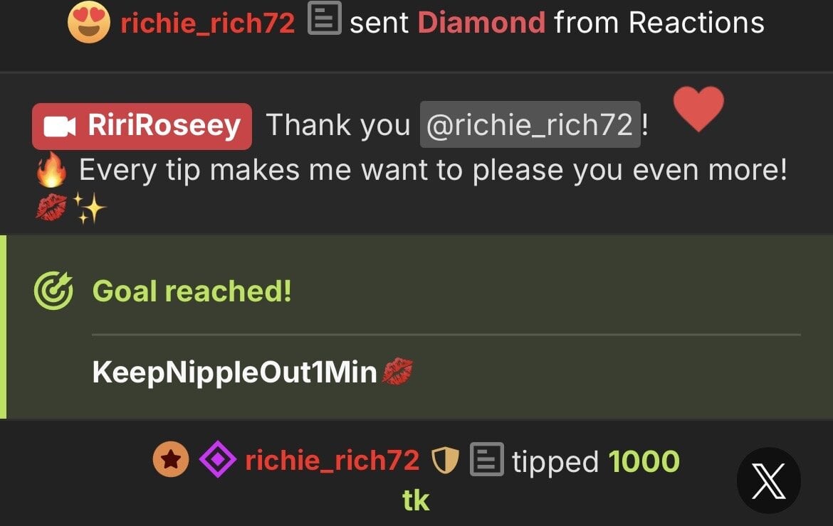Screen dimensions: 833x526
Task: Click the purple diamond badge icon
Action: click(218, 459)
